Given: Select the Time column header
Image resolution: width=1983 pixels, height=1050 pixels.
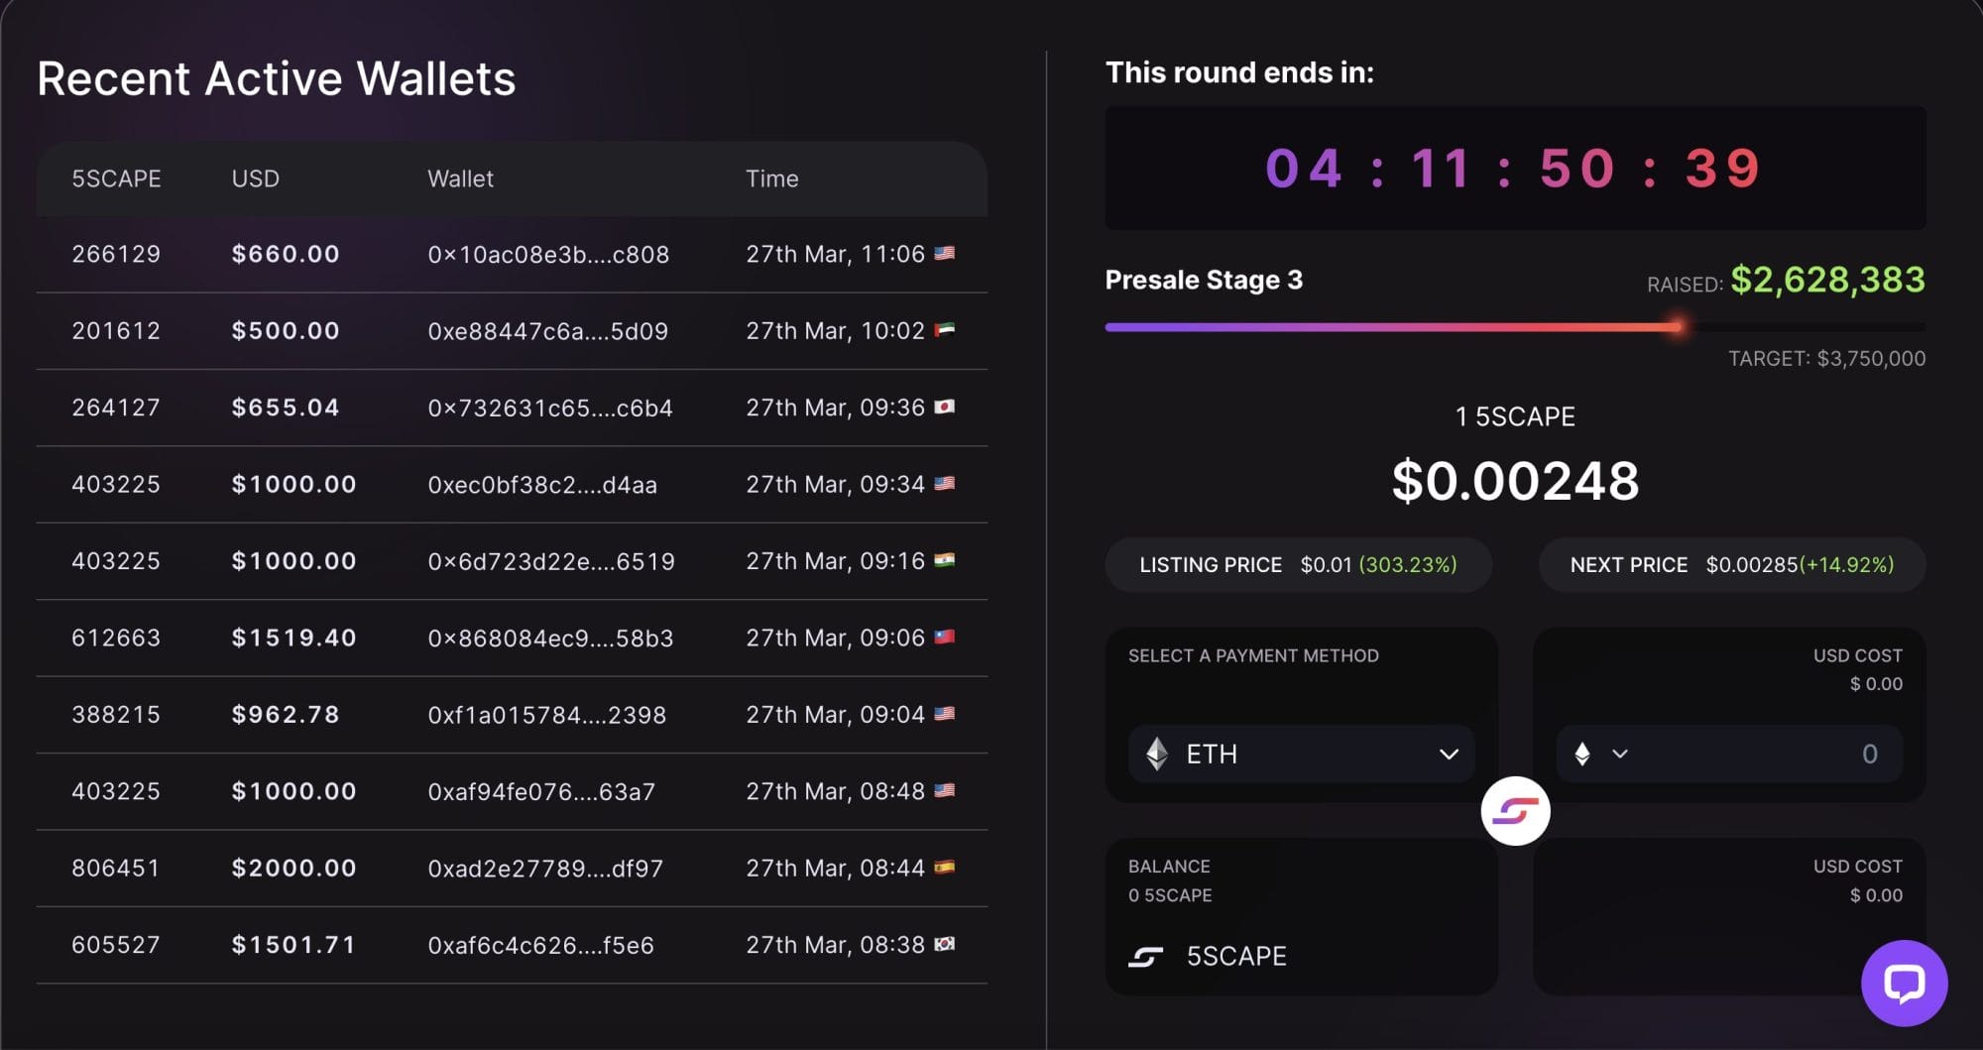Looking at the screenshot, I should [771, 178].
